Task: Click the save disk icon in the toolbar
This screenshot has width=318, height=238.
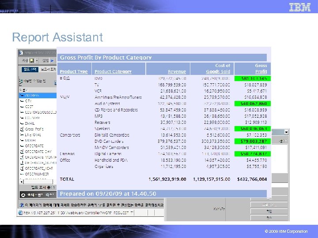Action: pyautogui.click(x=32, y=60)
